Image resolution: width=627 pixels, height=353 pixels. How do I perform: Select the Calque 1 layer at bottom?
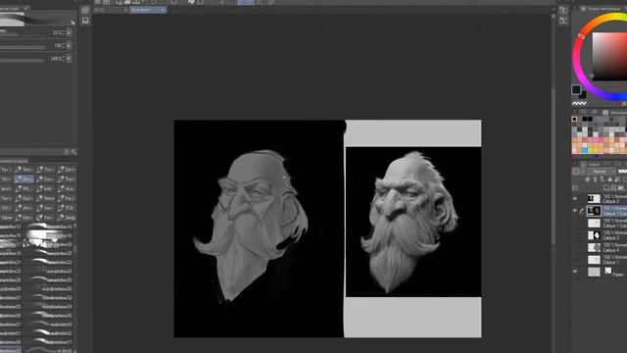point(606,259)
